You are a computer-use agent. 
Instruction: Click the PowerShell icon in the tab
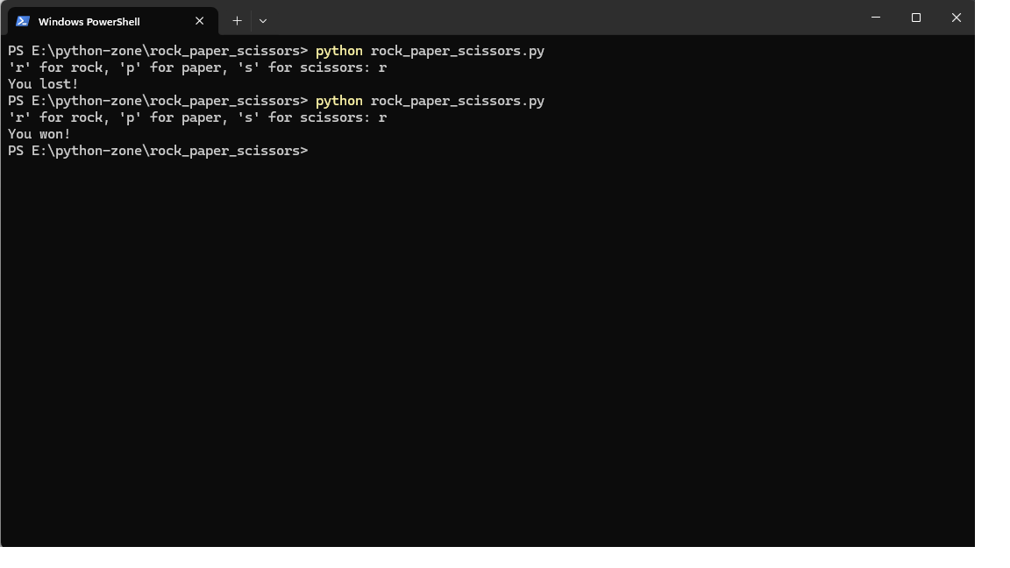pyautogui.click(x=23, y=21)
